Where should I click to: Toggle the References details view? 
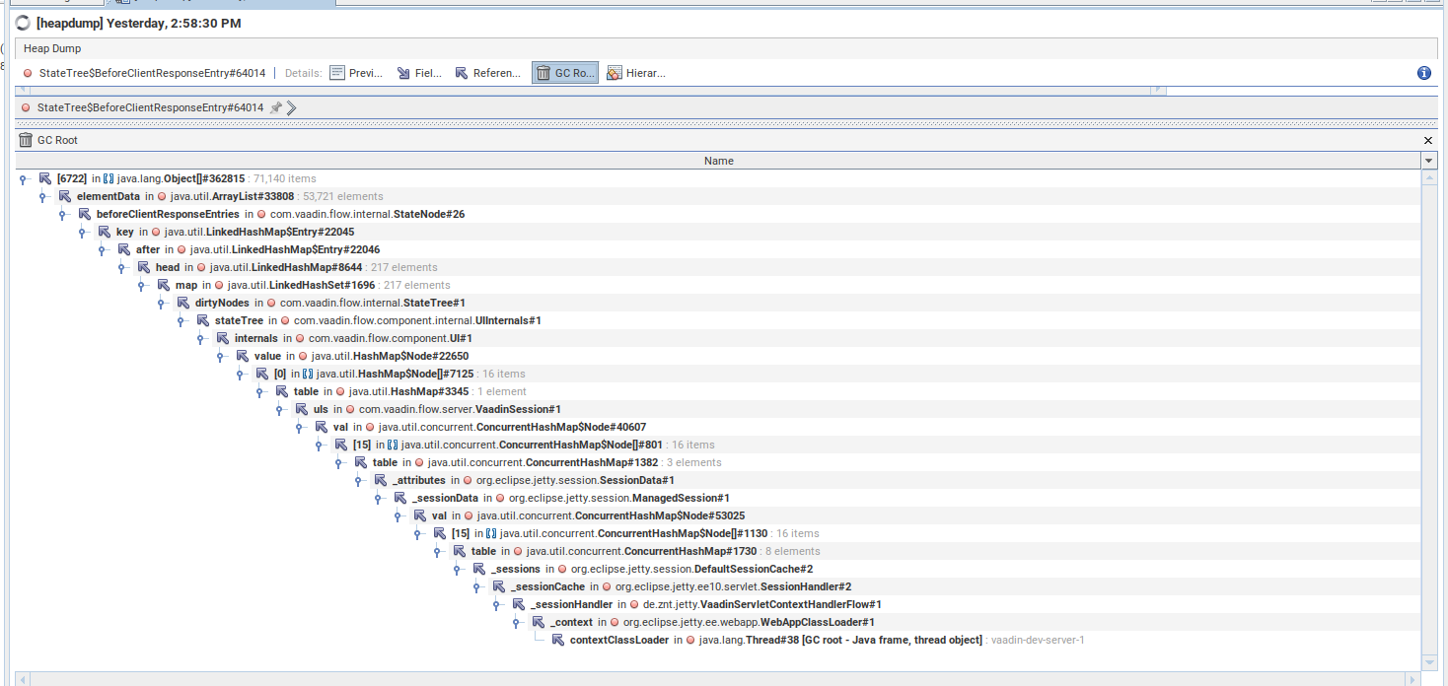coord(488,73)
